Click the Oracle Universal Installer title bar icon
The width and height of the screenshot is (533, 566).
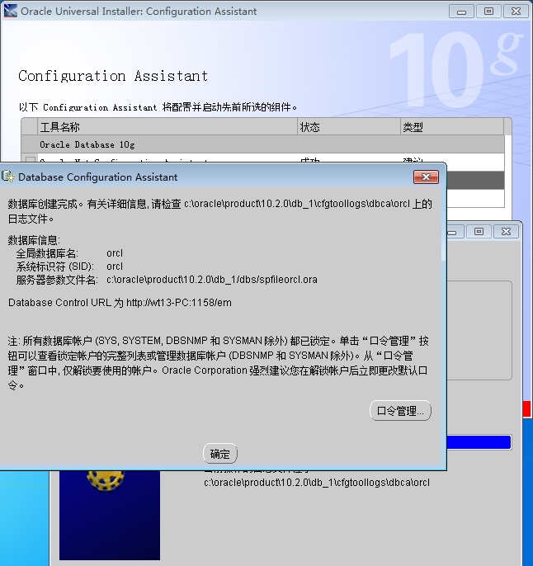11,11
